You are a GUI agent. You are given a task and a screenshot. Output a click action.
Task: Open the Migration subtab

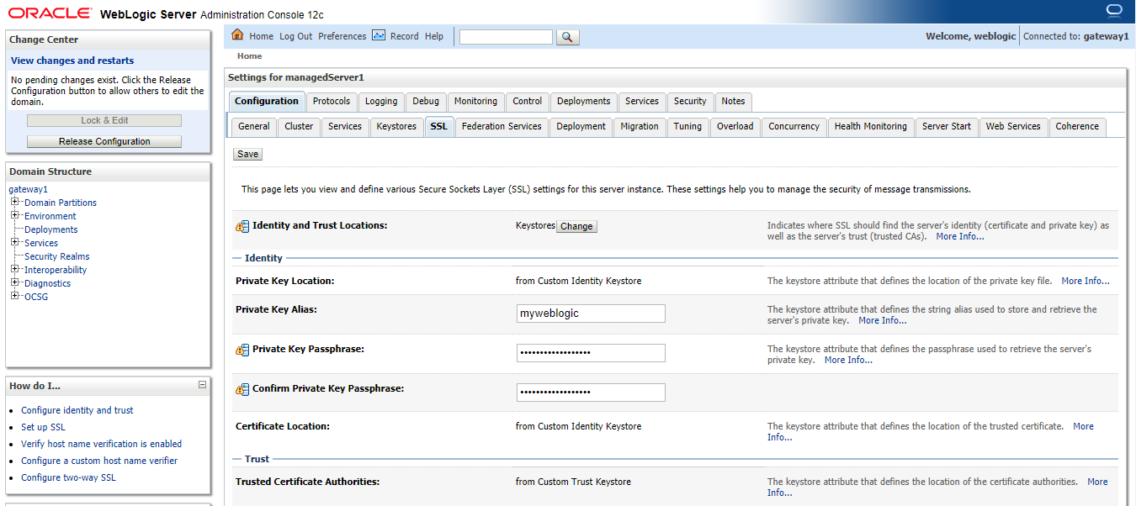640,126
